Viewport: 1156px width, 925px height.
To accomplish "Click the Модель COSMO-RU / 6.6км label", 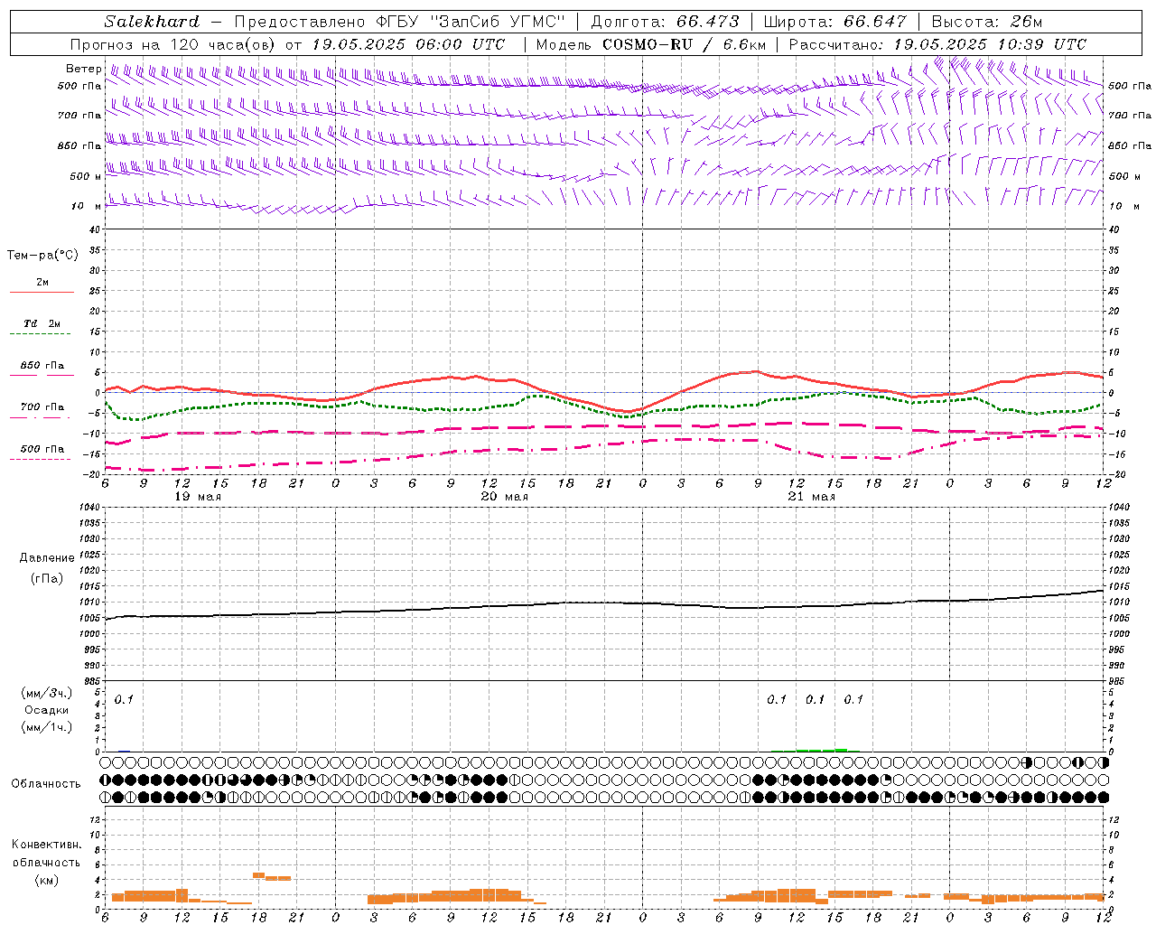I will click(x=651, y=44).
